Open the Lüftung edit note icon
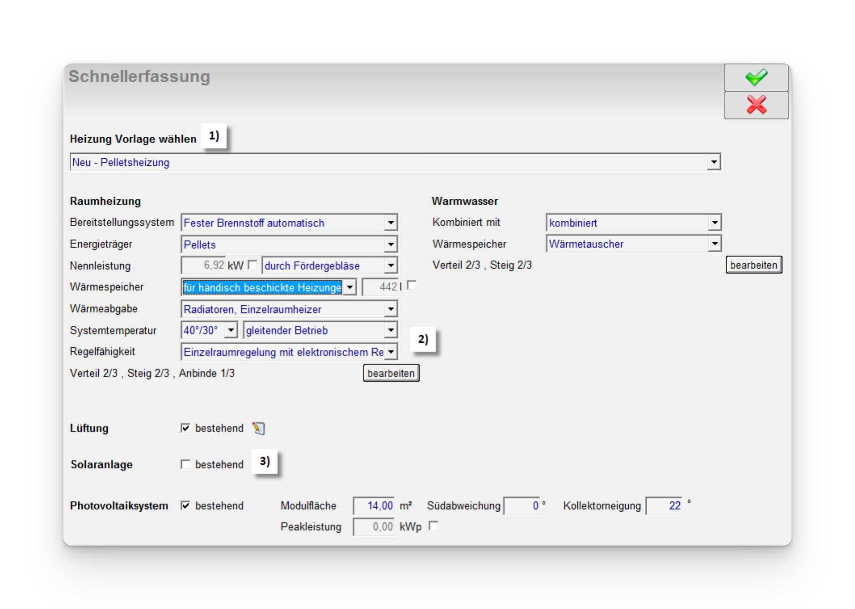 pyautogui.click(x=258, y=428)
